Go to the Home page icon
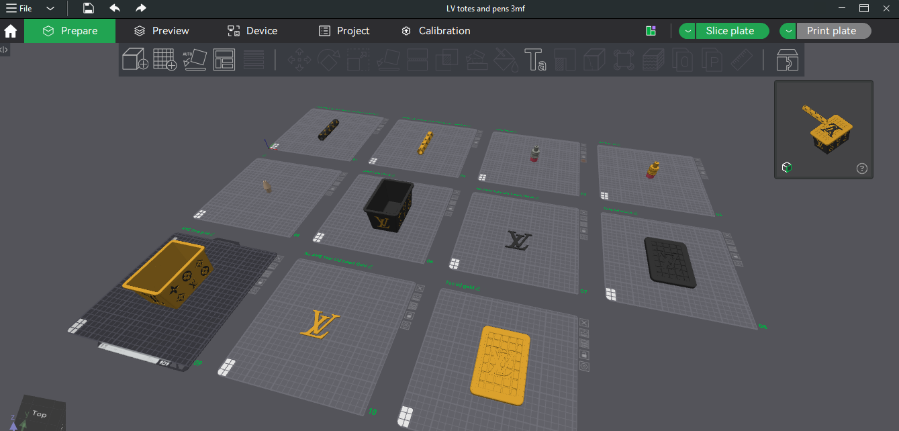899x431 pixels. point(11,31)
